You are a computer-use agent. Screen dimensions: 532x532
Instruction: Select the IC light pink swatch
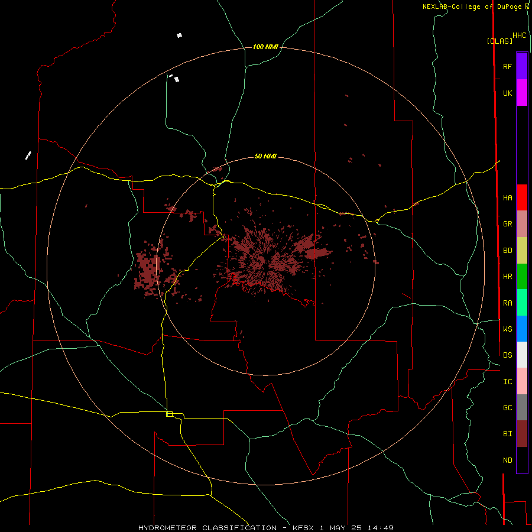522,381
